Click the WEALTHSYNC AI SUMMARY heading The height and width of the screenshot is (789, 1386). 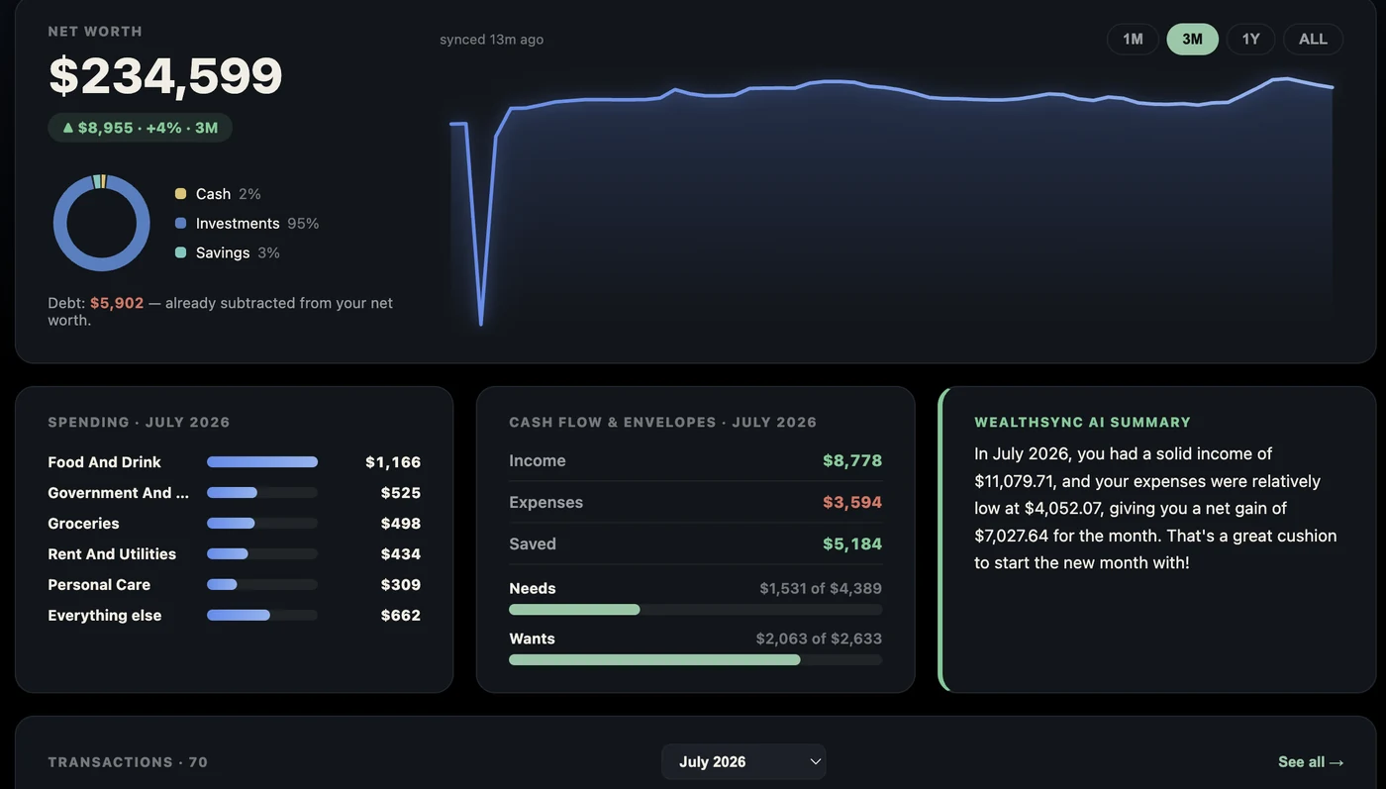pyautogui.click(x=1083, y=423)
